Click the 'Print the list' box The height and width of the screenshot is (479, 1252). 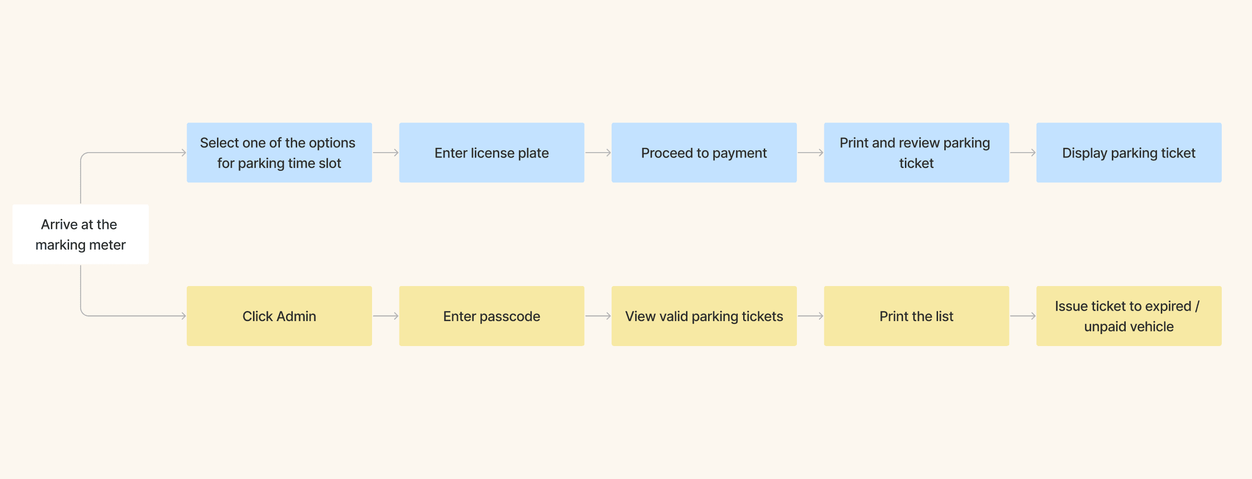[x=916, y=316]
